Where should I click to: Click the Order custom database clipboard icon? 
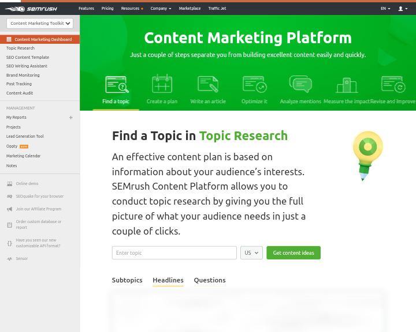coord(10,225)
